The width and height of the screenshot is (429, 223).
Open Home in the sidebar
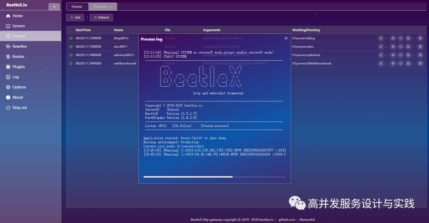click(31, 16)
